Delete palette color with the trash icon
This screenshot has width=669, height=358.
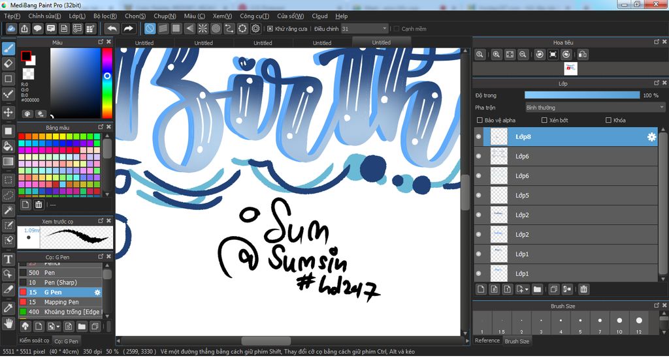click(39, 205)
